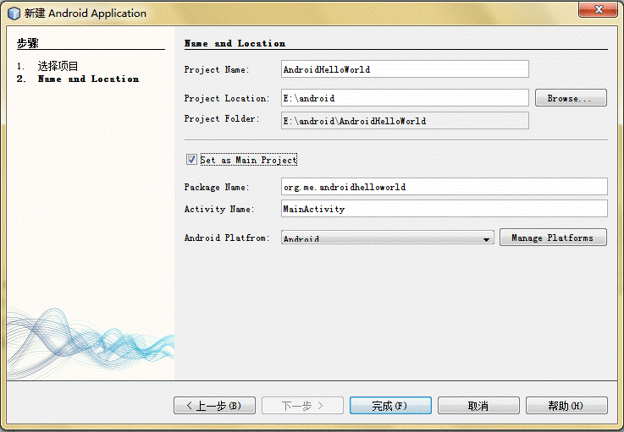The image size is (624, 432).
Task: Cancel the wizard with 取消
Action: [x=478, y=406]
